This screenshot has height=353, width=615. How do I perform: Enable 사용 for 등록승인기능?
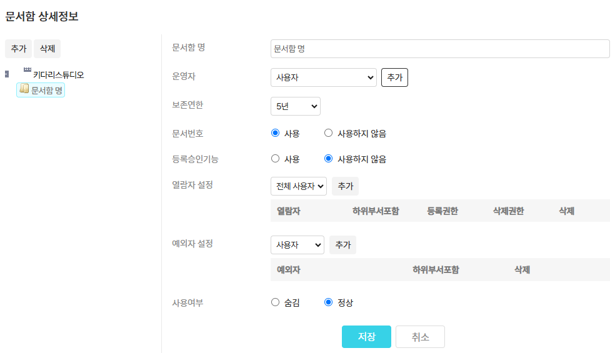coord(275,159)
